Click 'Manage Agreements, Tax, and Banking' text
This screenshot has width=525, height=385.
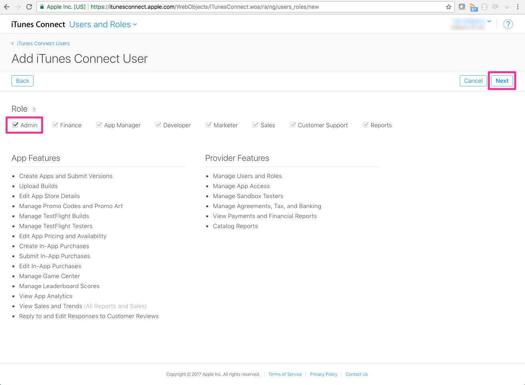pos(267,206)
